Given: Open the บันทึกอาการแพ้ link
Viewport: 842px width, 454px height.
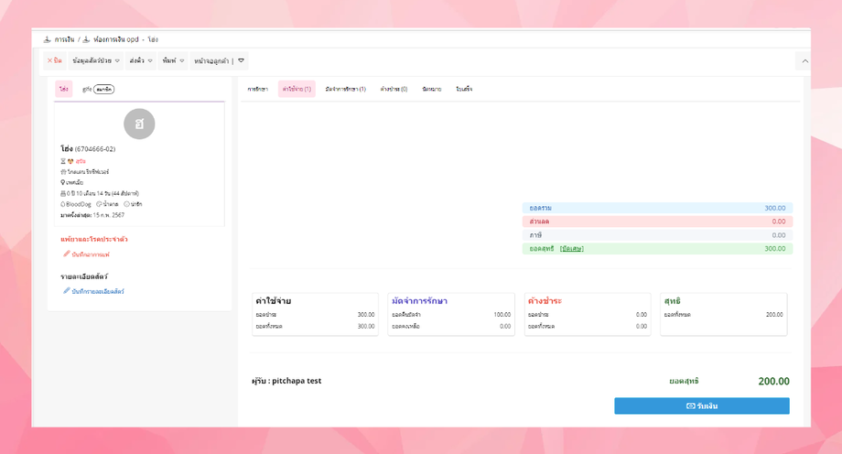Looking at the screenshot, I should pos(91,254).
